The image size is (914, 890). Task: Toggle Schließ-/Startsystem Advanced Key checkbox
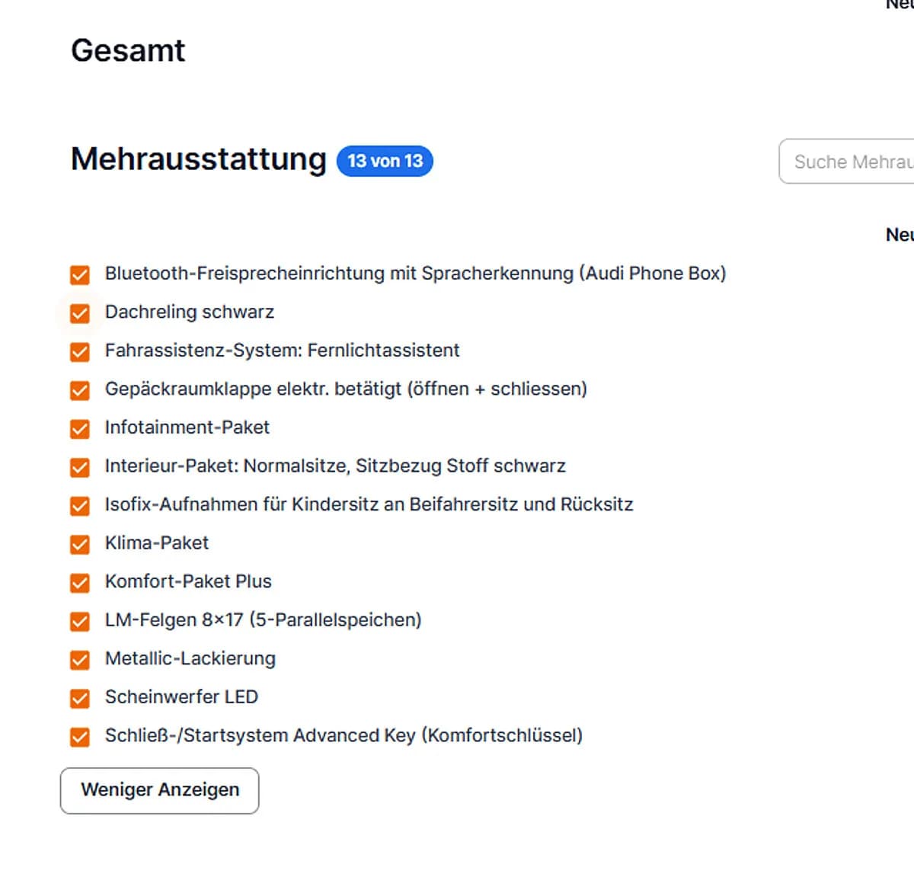80,737
